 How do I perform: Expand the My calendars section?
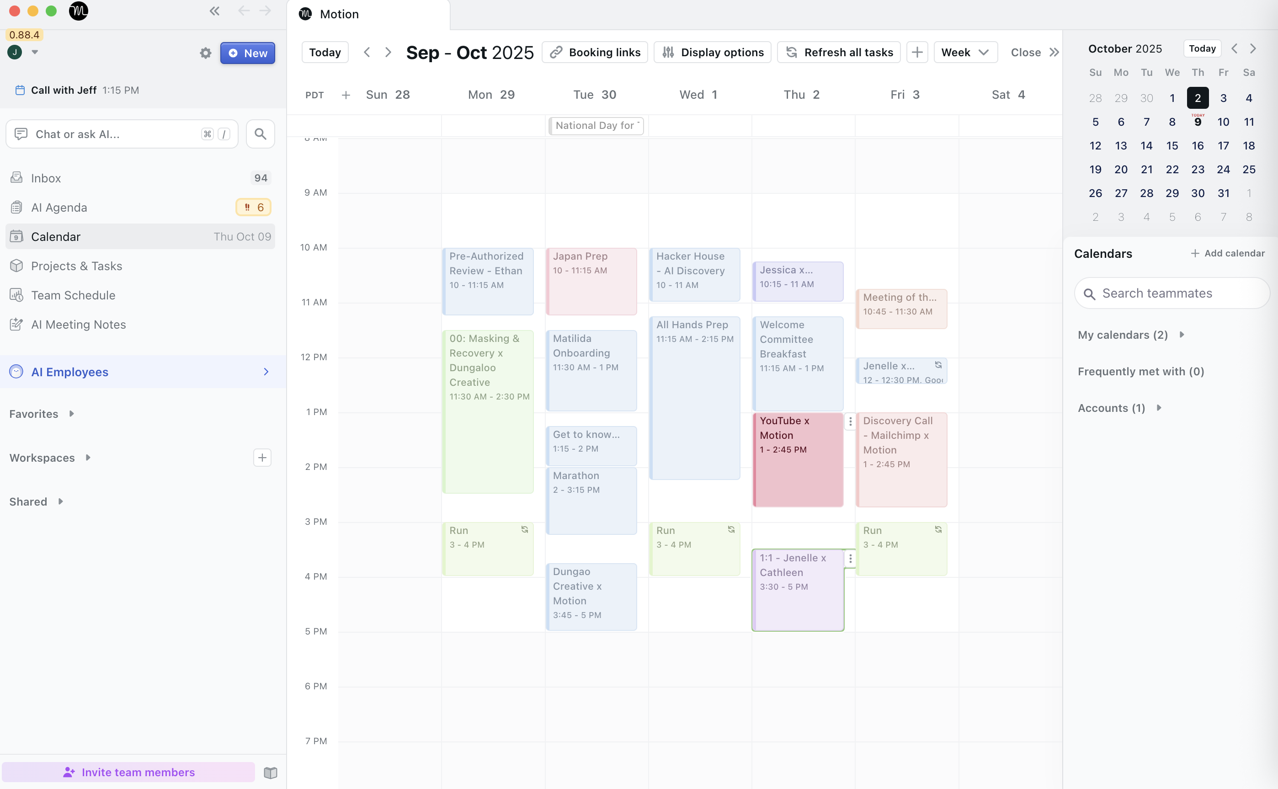pyautogui.click(x=1182, y=335)
